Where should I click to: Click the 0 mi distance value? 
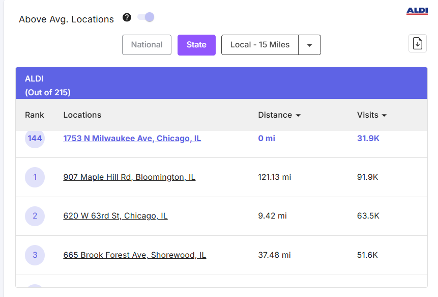pos(267,138)
